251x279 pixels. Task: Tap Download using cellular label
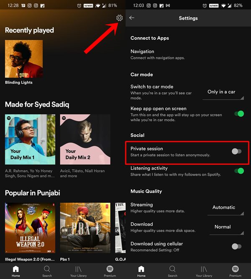pyautogui.click(x=156, y=243)
